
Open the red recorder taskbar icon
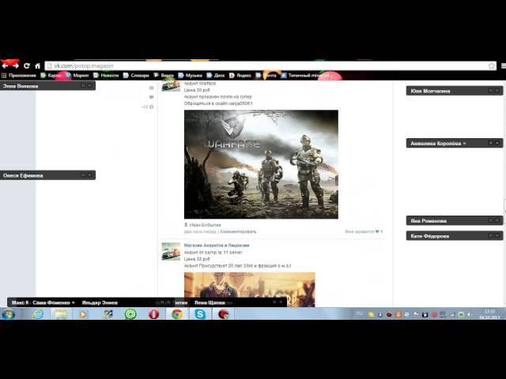(223, 314)
